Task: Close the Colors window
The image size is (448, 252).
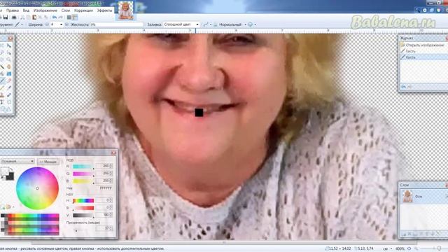Action: point(113,153)
